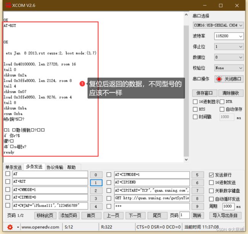Click 添加页码 button
The image size is (248, 234).
(69, 216)
